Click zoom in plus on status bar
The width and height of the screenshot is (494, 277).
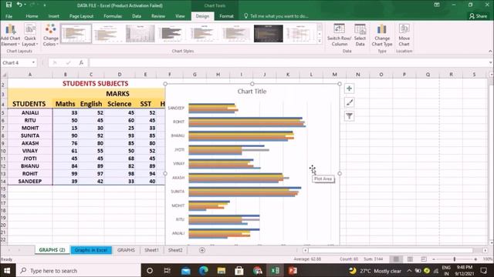tap(475, 259)
